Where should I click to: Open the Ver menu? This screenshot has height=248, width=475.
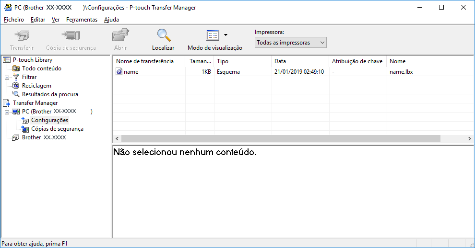pos(56,20)
